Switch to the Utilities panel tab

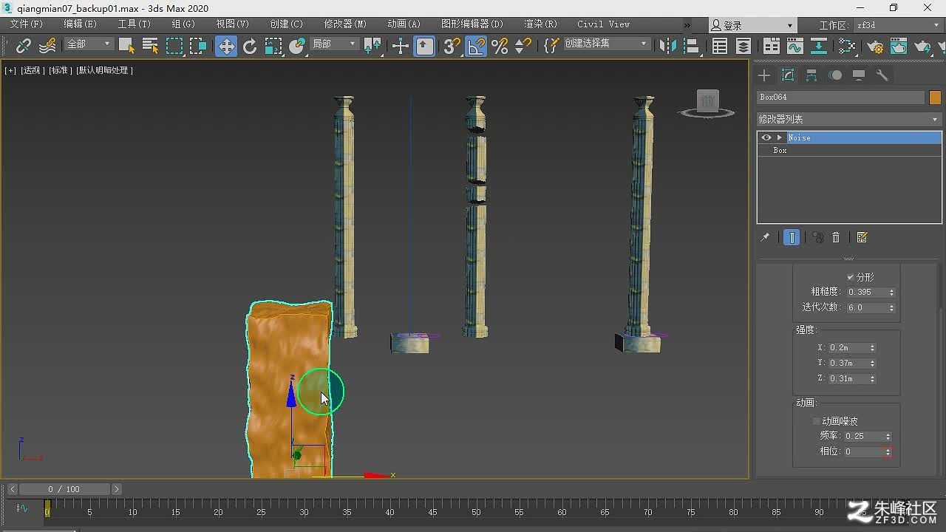click(882, 75)
